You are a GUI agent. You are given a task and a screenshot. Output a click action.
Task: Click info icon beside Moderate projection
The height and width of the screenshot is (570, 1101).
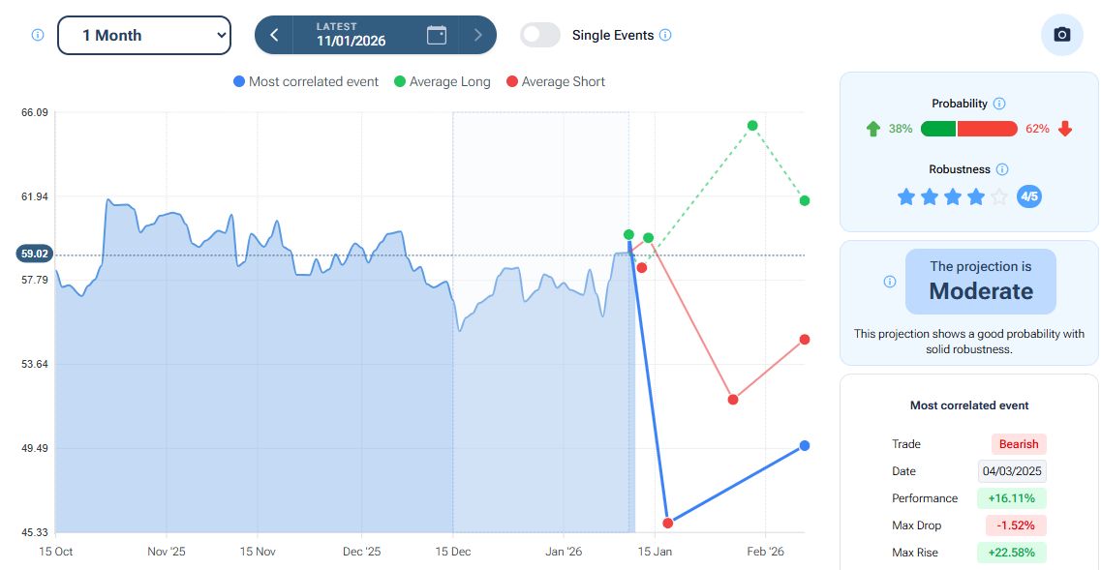[890, 282]
